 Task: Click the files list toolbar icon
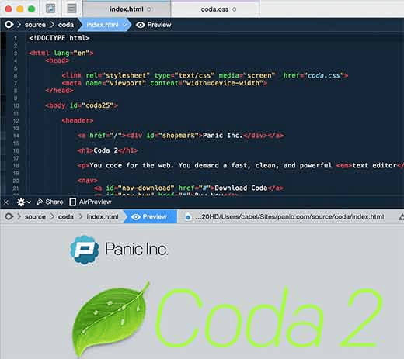[71, 9]
